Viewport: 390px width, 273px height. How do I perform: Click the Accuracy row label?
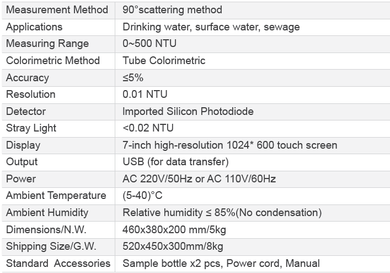pyautogui.click(x=28, y=78)
